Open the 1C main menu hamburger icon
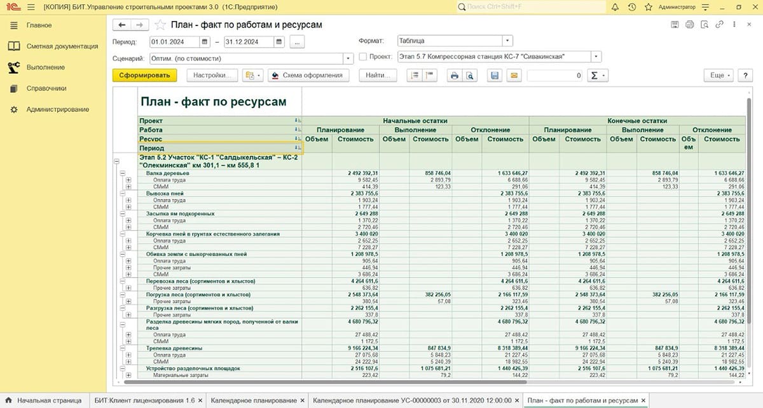Screen dimensions: 763x408 (x=31, y=7)
